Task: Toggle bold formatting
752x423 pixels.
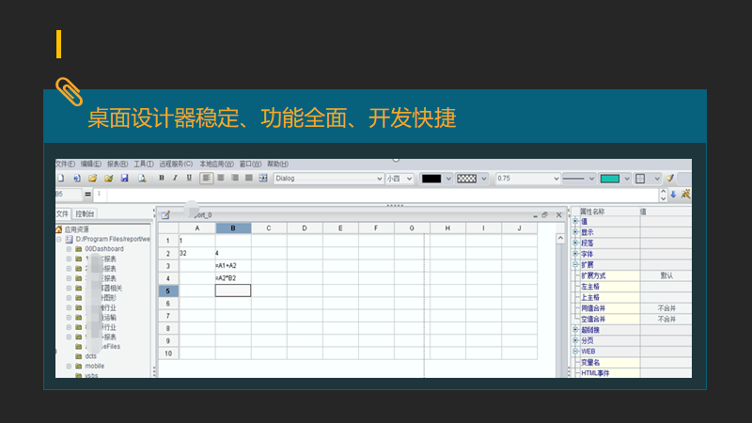Action: [x=162, y=178]
